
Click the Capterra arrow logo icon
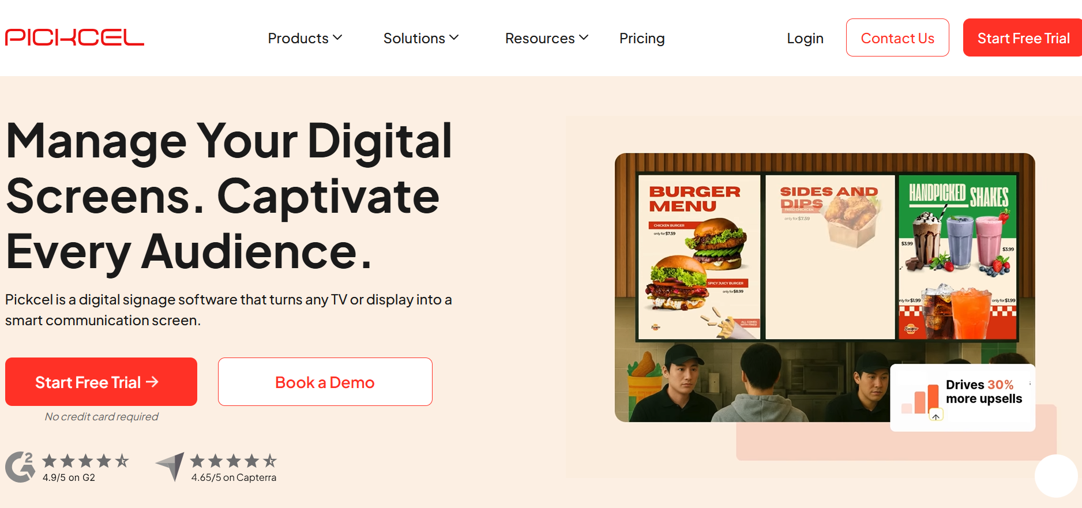170,466
